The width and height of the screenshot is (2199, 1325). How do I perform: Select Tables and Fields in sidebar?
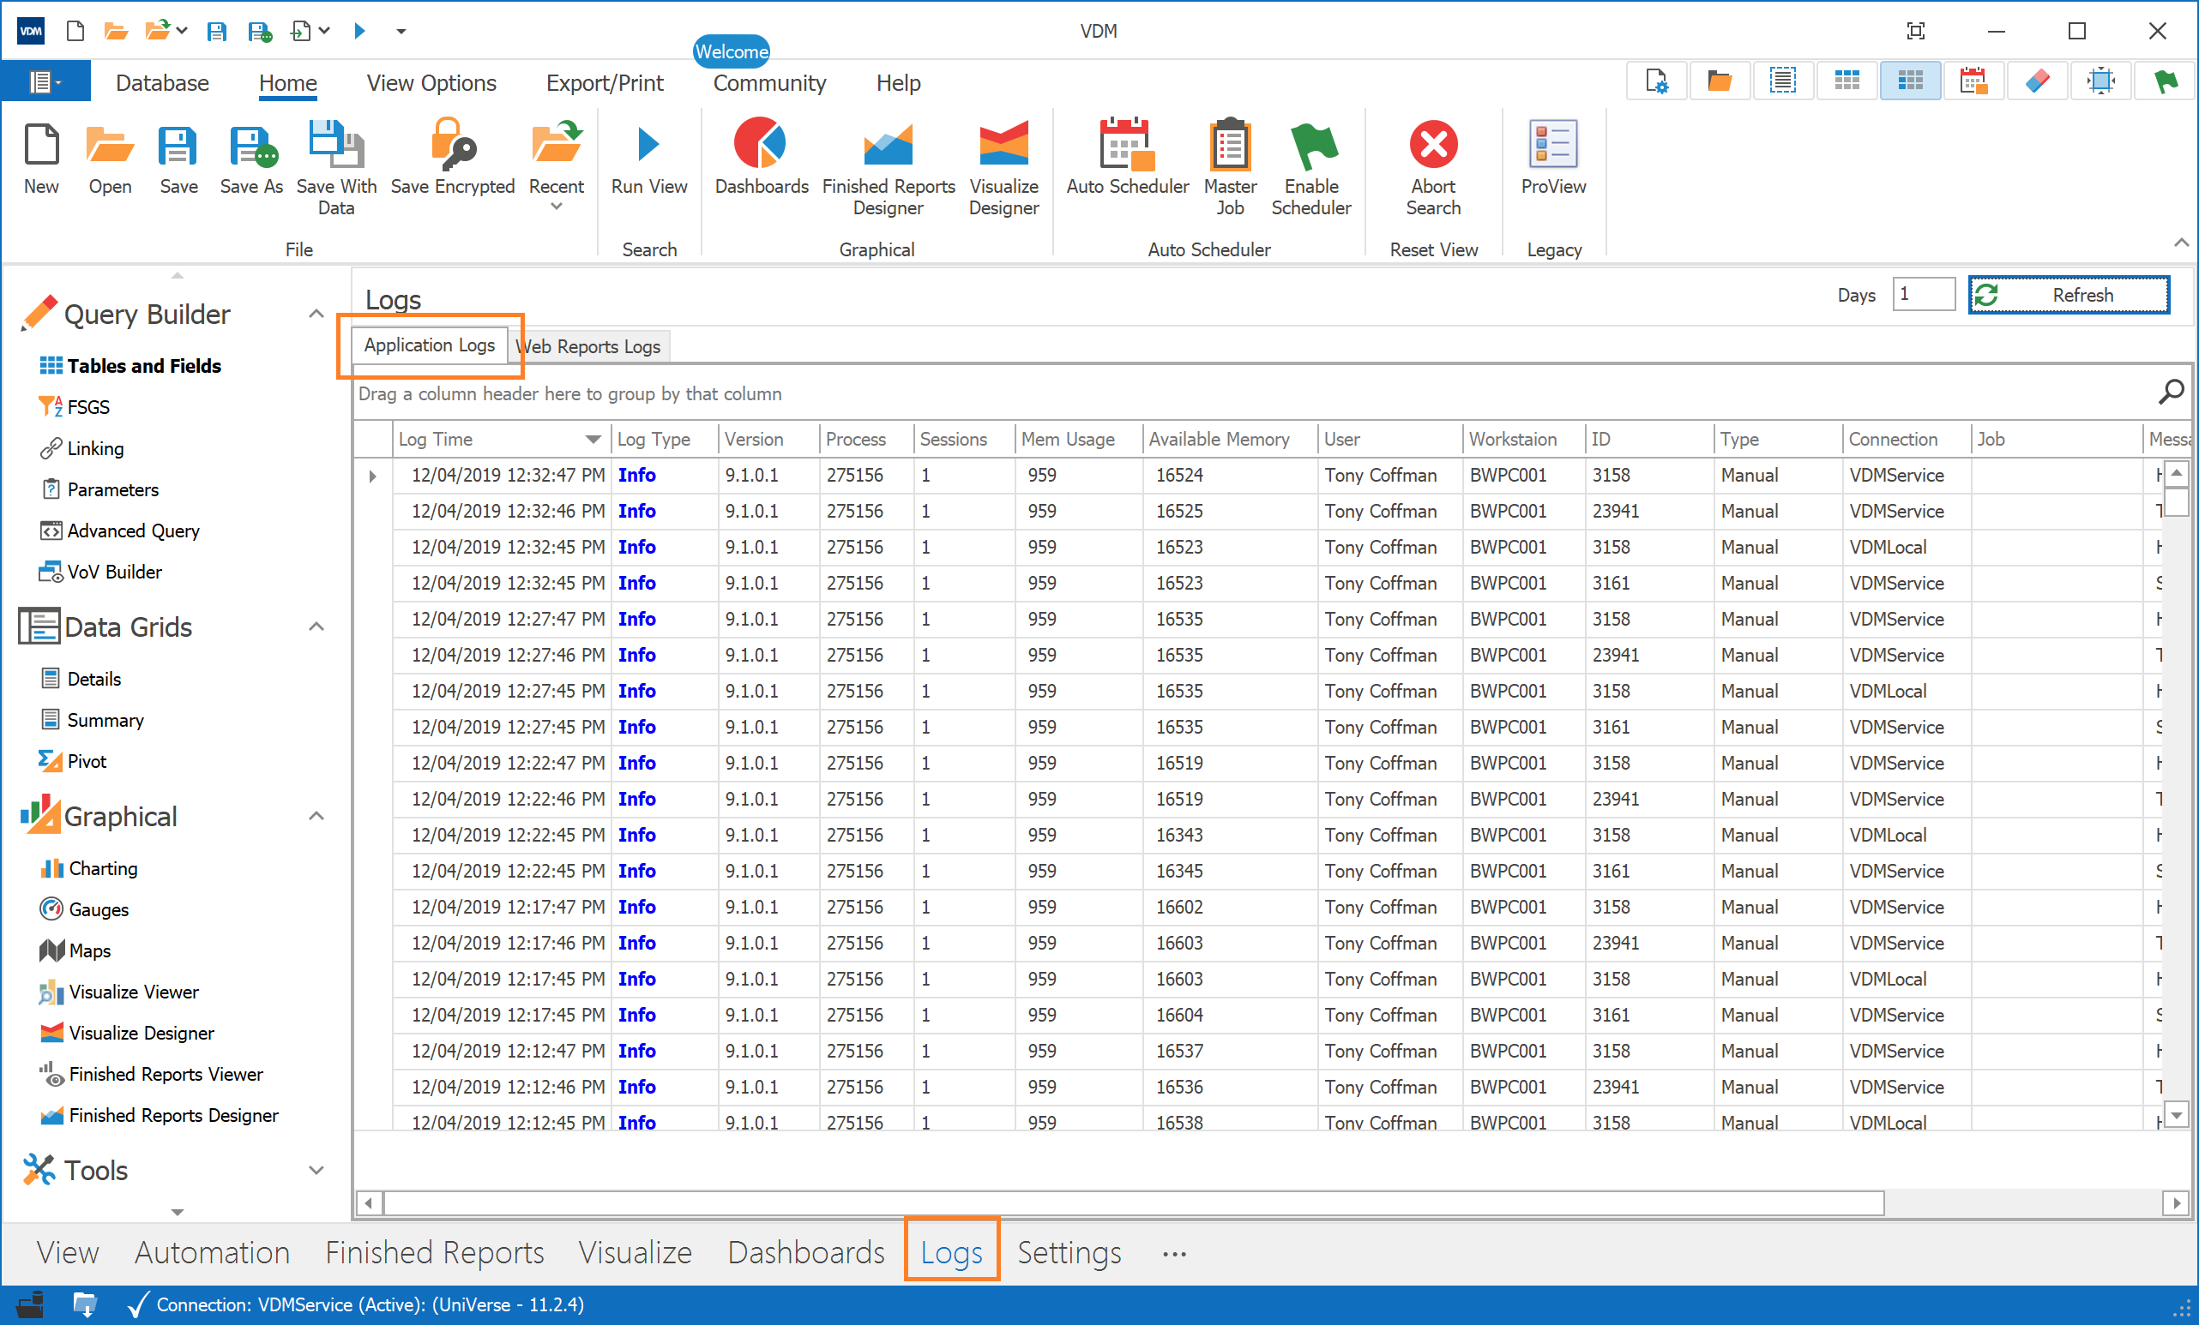click(130, 366)
